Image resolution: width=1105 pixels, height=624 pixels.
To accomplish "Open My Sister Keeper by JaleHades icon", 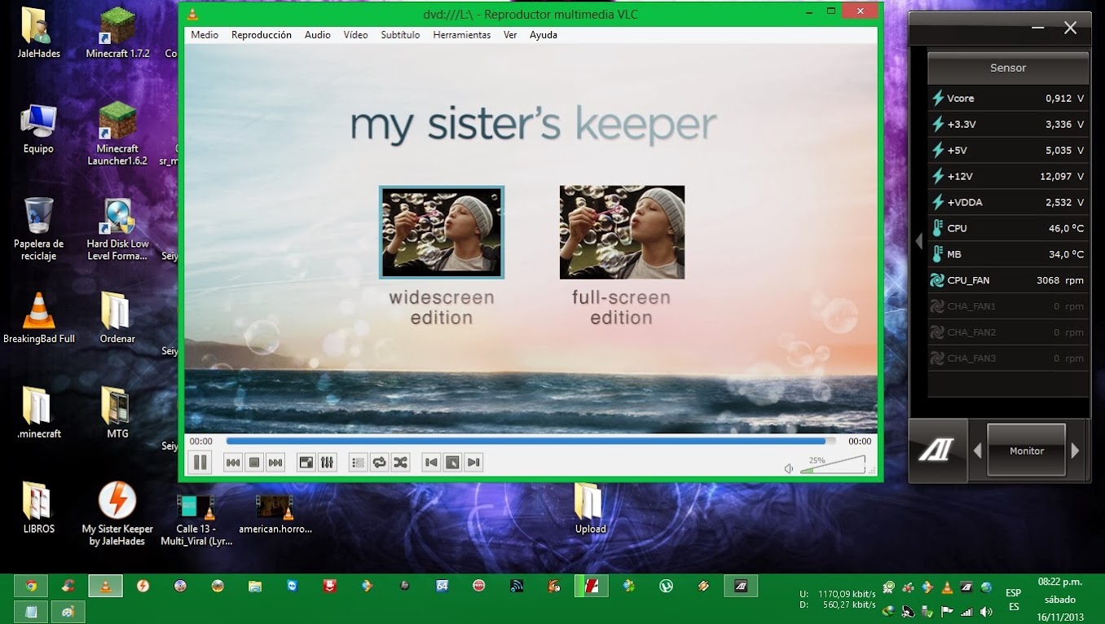I will click(117, 513).
